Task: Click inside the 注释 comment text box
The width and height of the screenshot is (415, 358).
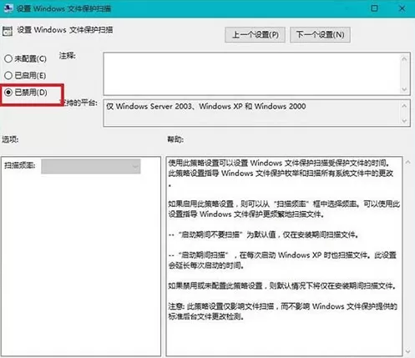Action: coord(252,73)
